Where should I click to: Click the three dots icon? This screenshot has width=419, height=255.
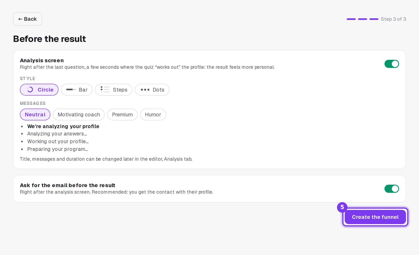145,90
